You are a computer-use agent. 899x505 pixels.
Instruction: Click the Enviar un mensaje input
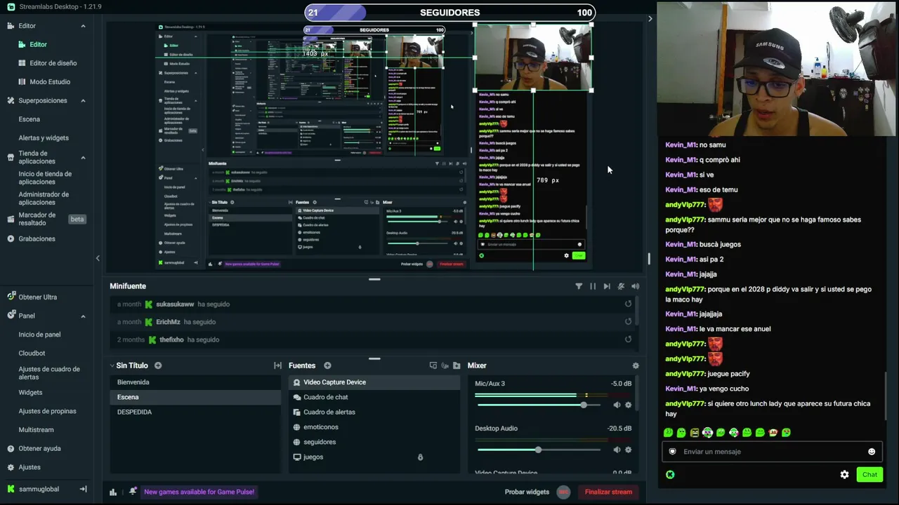772,452
